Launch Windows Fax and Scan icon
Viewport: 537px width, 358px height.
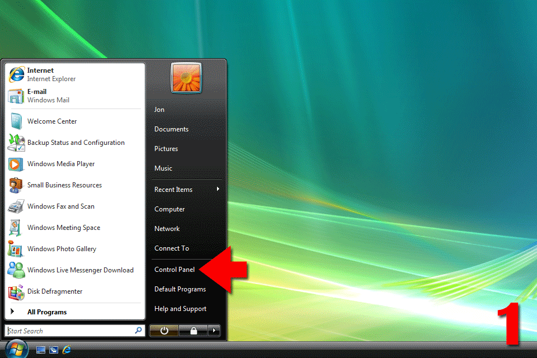(x=16, y=206)
